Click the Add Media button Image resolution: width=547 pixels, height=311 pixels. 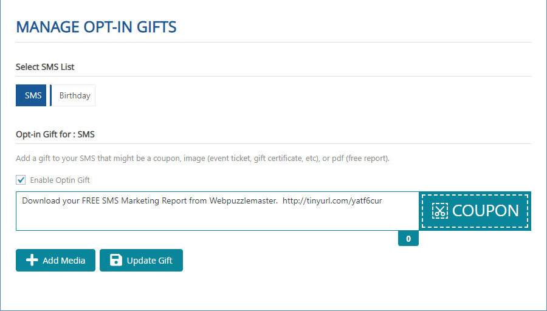pyautogui.click(x=55, y=260)
